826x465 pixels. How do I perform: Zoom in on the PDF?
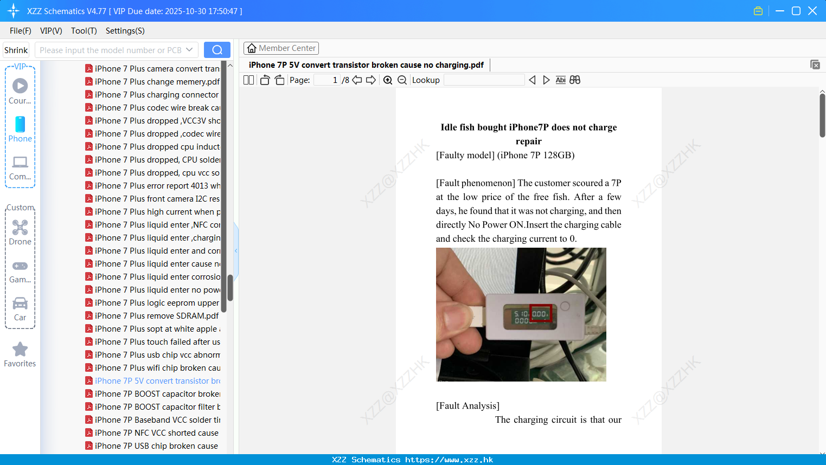click(388, 80)
